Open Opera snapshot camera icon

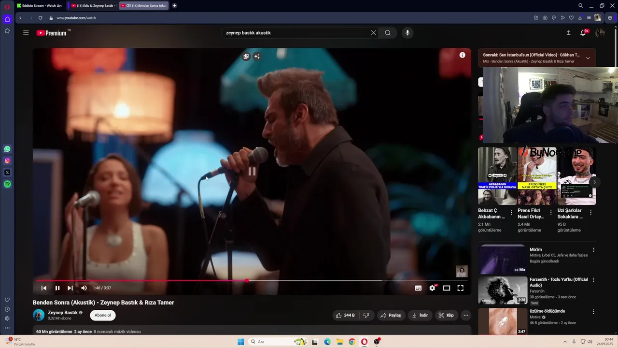545,18
